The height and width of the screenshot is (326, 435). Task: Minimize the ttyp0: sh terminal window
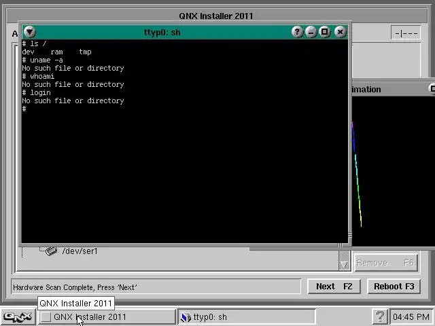311,32
